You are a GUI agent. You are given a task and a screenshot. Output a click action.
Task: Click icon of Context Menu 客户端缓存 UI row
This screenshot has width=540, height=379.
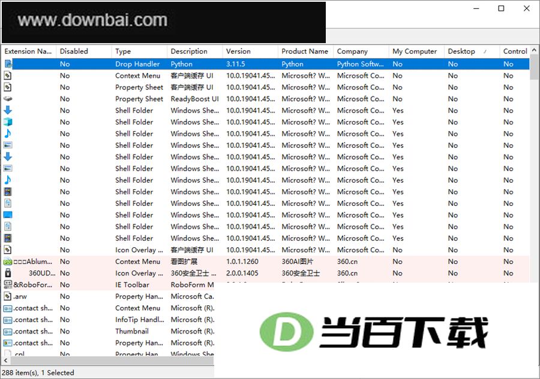(8, 75)
